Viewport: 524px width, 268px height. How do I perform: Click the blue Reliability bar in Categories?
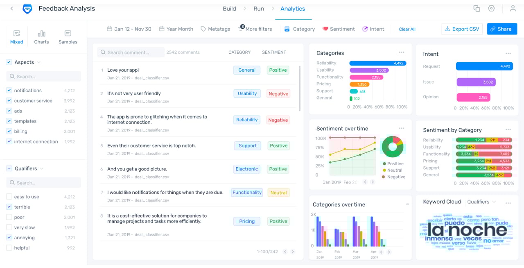point(377,63)
